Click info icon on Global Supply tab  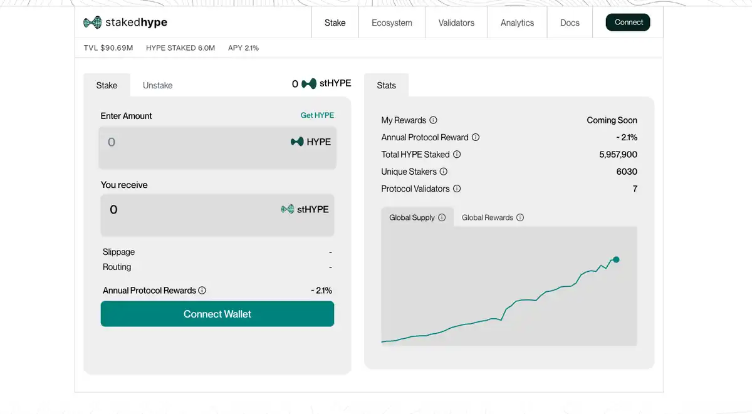442,217
